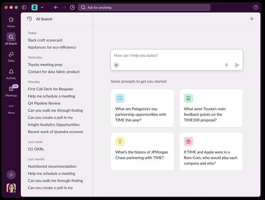Open 'Can you walk me through finding' under Last month
The image size is (265, 200).
click(x=55, y=180)
